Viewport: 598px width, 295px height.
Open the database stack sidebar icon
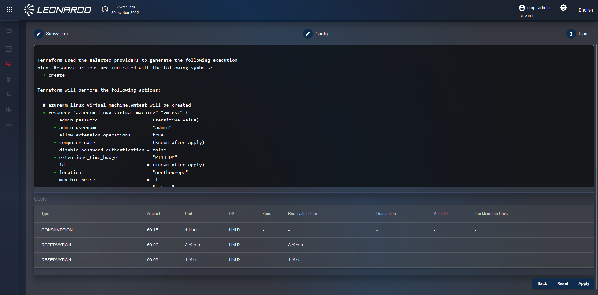tap(9, 79)
